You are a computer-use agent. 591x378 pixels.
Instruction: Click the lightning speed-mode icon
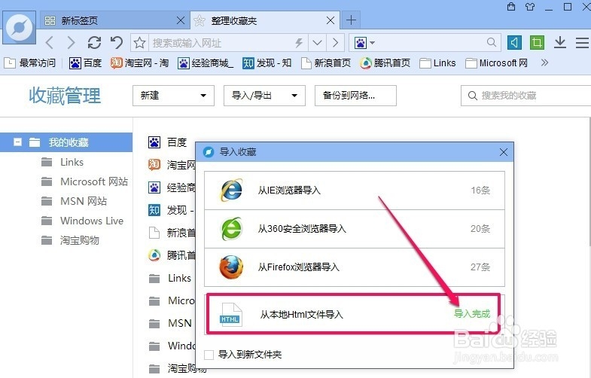[299, 43]
